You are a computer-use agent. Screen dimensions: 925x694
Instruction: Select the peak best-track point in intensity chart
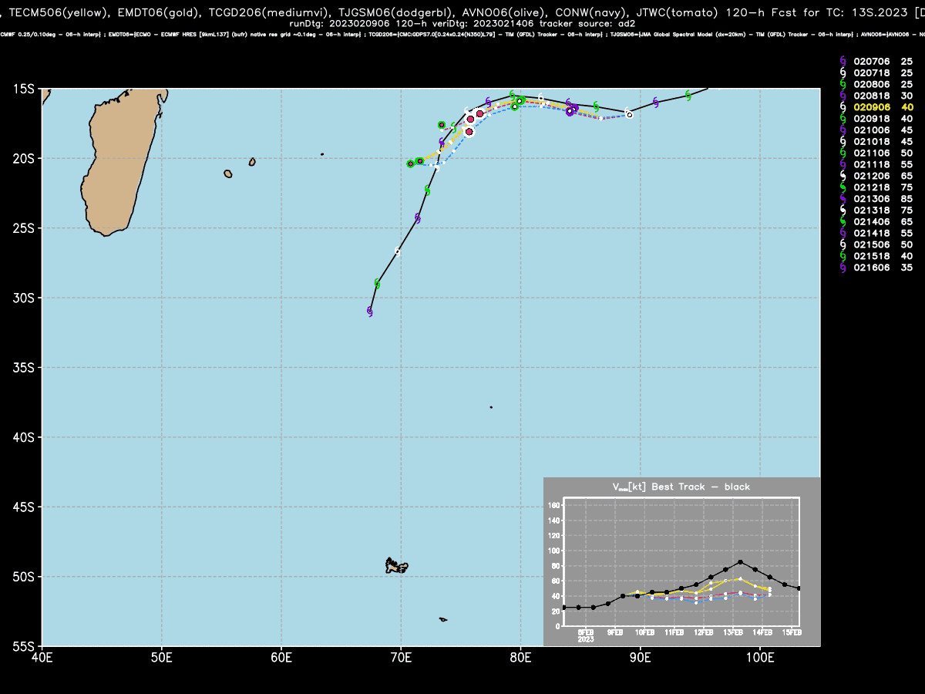740,561
